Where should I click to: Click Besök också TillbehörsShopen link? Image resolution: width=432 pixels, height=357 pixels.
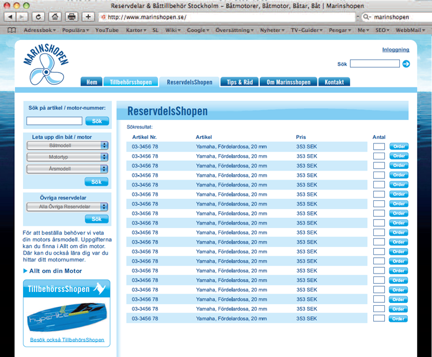coord(67,340)
